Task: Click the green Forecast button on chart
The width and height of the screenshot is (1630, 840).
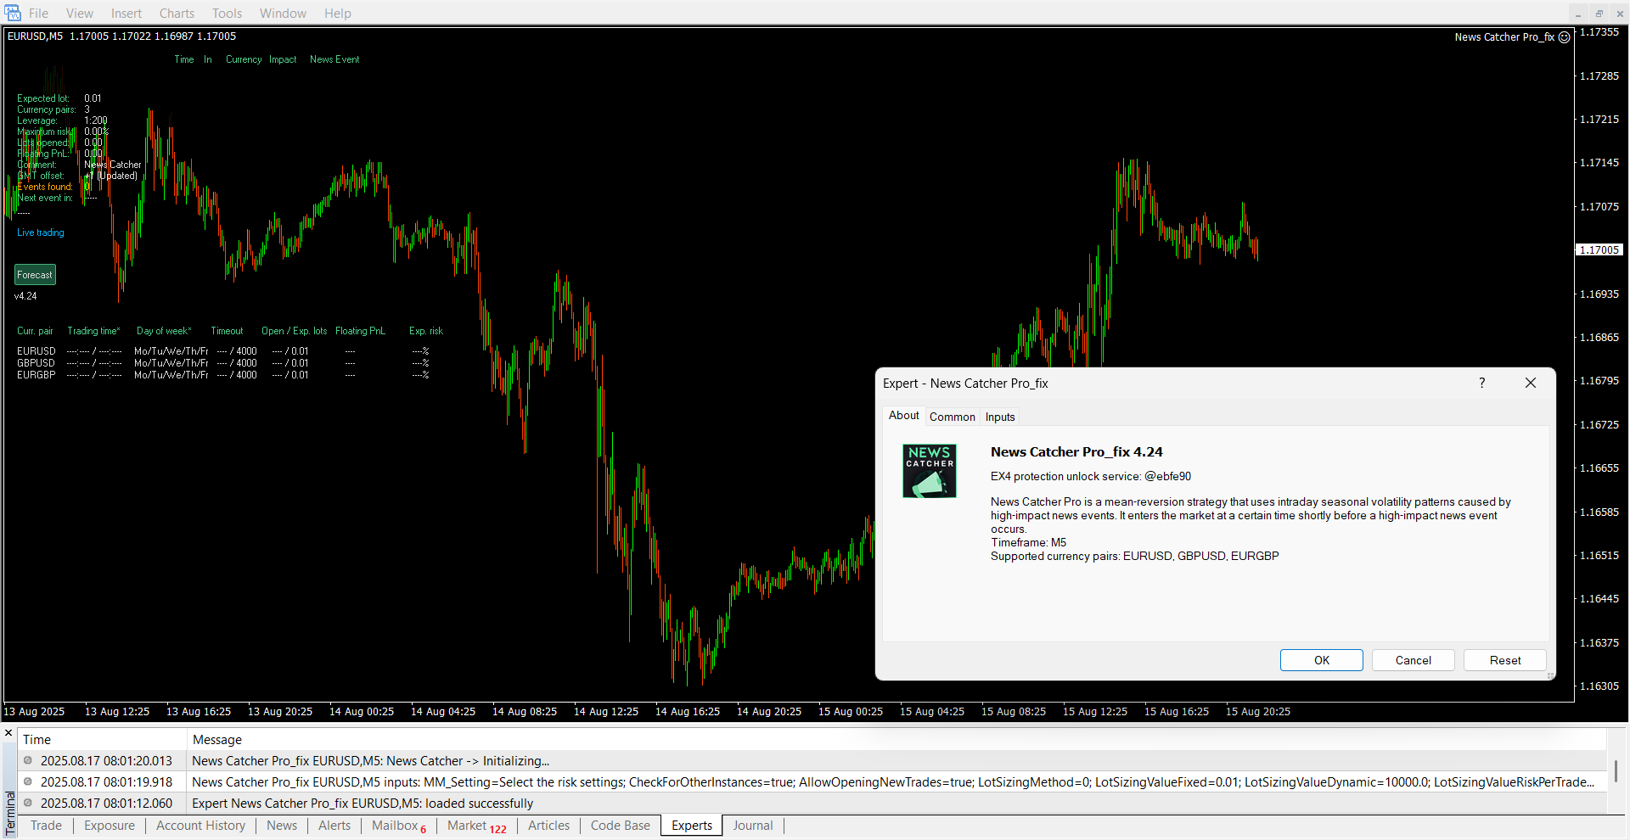Action: [x=35, y=275]
